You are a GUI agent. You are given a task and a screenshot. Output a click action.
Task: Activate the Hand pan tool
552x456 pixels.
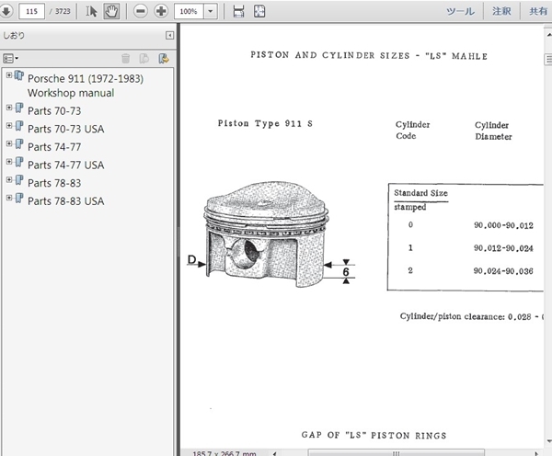click(x=111, y=11)
